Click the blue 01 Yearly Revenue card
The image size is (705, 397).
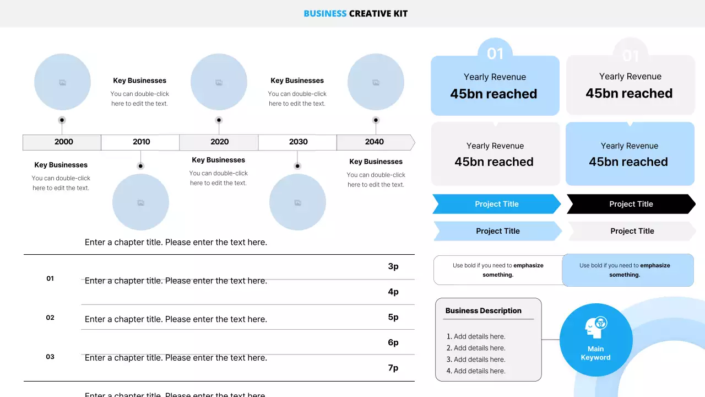(x=495, y=85)
